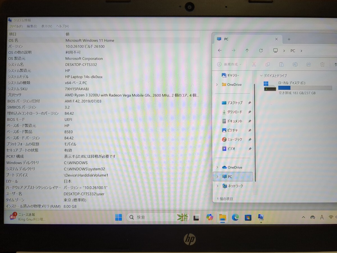The height and width of the screenshot is (253, 337).
Task: Expand the ネットワーク tree node
Action: tap(217, 186)
